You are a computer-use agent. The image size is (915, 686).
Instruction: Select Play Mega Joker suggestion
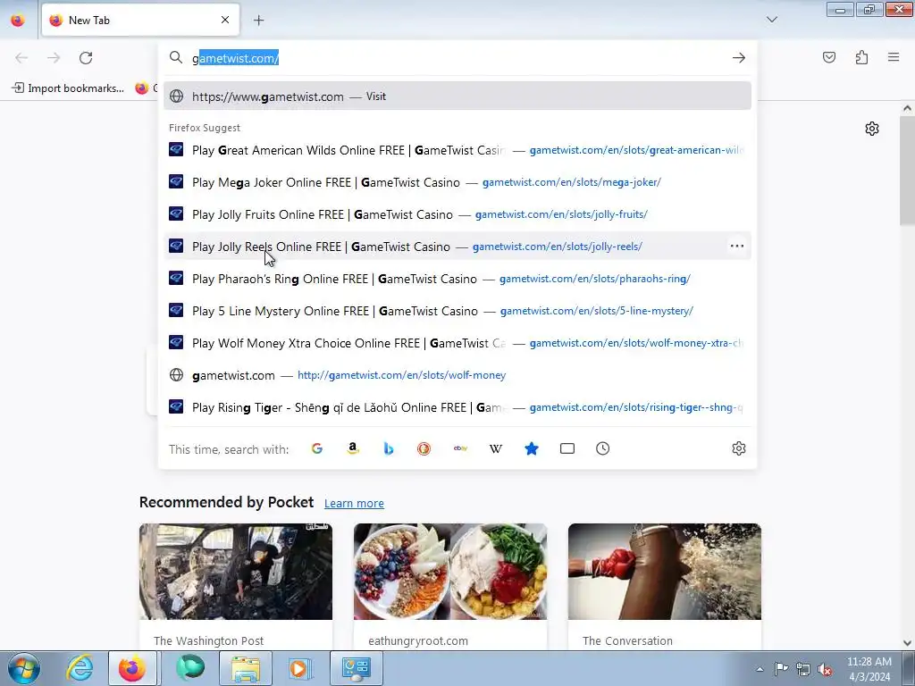point(457,182)
